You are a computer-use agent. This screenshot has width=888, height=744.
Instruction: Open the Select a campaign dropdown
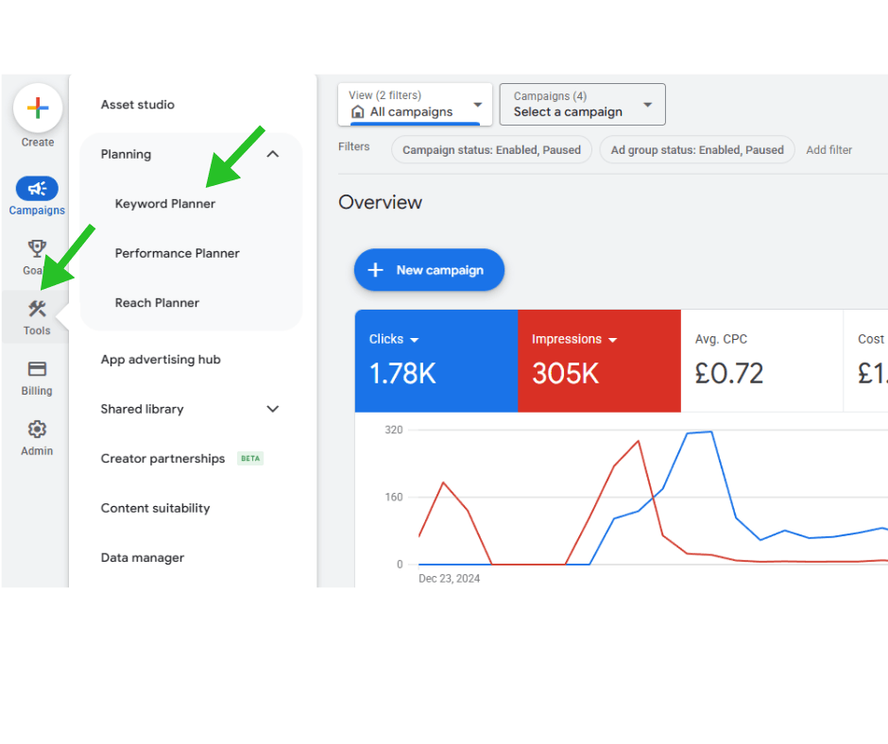(x=647, y=105)
